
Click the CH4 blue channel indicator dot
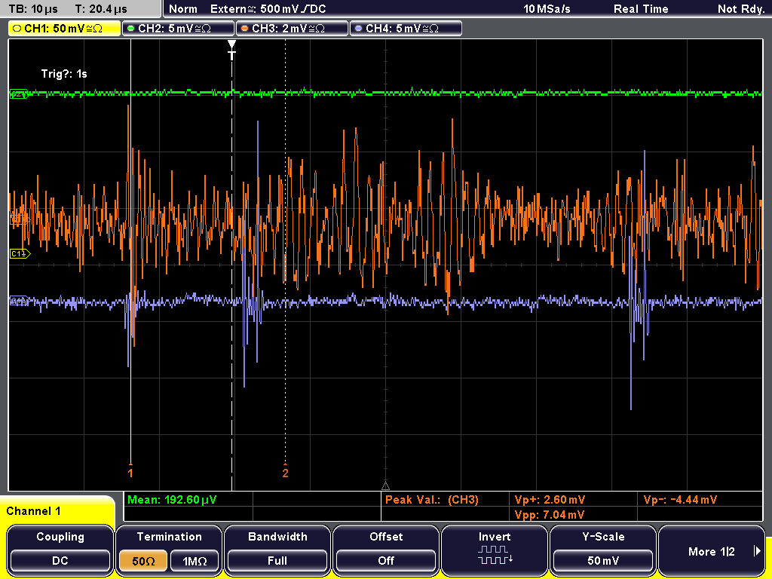point(358,29)
